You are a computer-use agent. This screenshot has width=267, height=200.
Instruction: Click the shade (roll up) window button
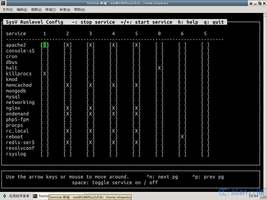(x=251, y=3)
